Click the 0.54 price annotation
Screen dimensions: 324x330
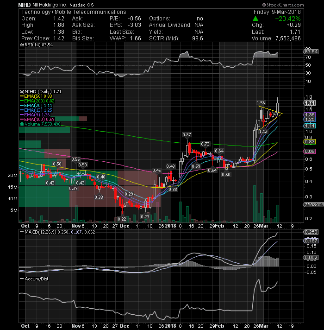[212, 170]
